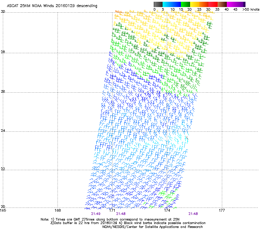Image resolution: width=261 pixels, height=229 pixels.
Task: Click the purple '21:49' time label
Action: tap(96, 214)
